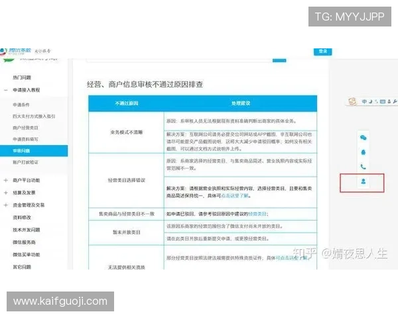This screenshot has width=398, height=318.
Task: Open 其它问题 in the sidebar
Action: (22, 267)
